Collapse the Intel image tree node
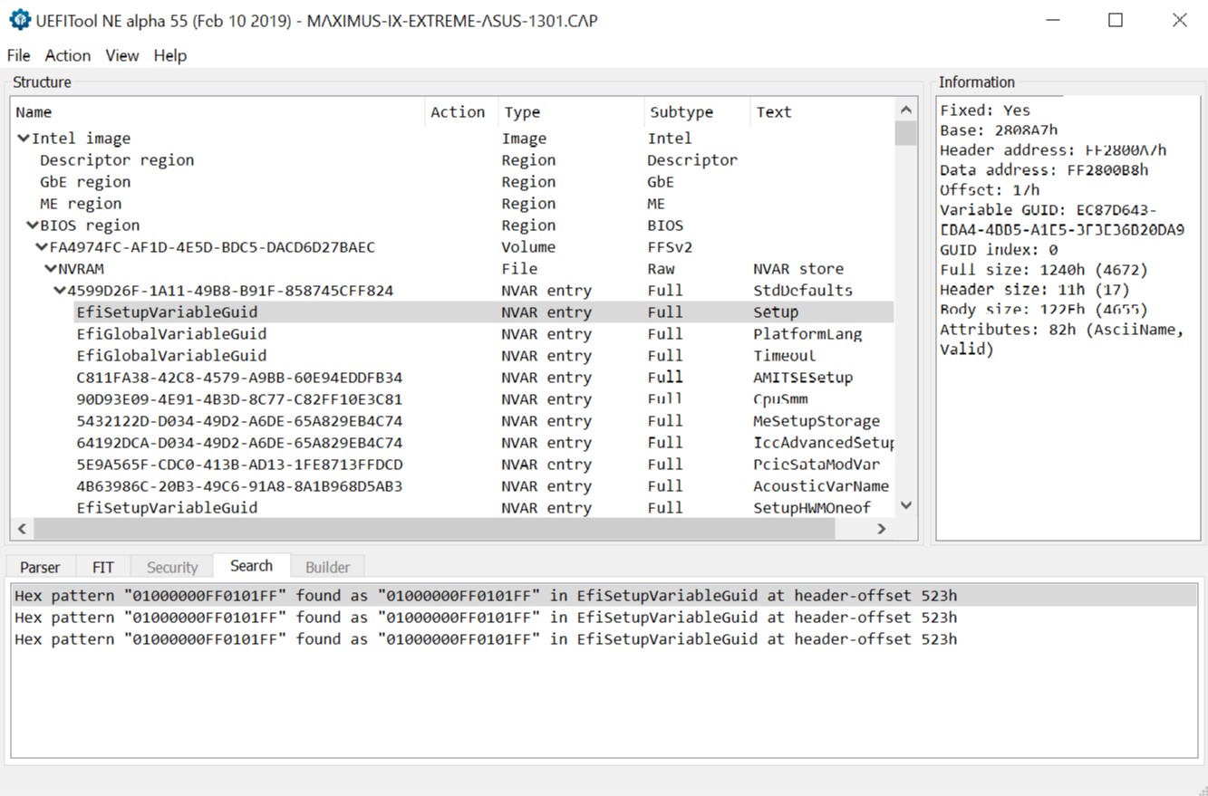1208x796 pixels. coord(24,139)
